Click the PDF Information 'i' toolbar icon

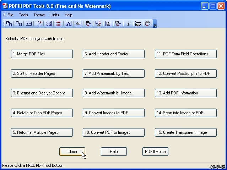(x=128, y=23)
